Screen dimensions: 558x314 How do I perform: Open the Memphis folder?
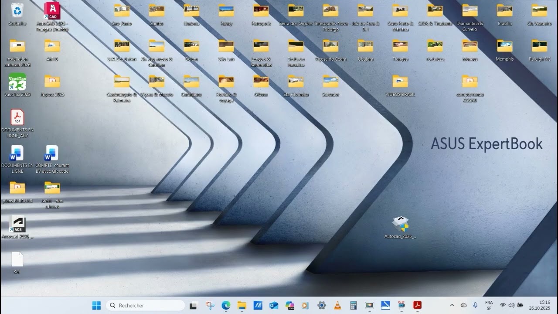pos(505,50)
